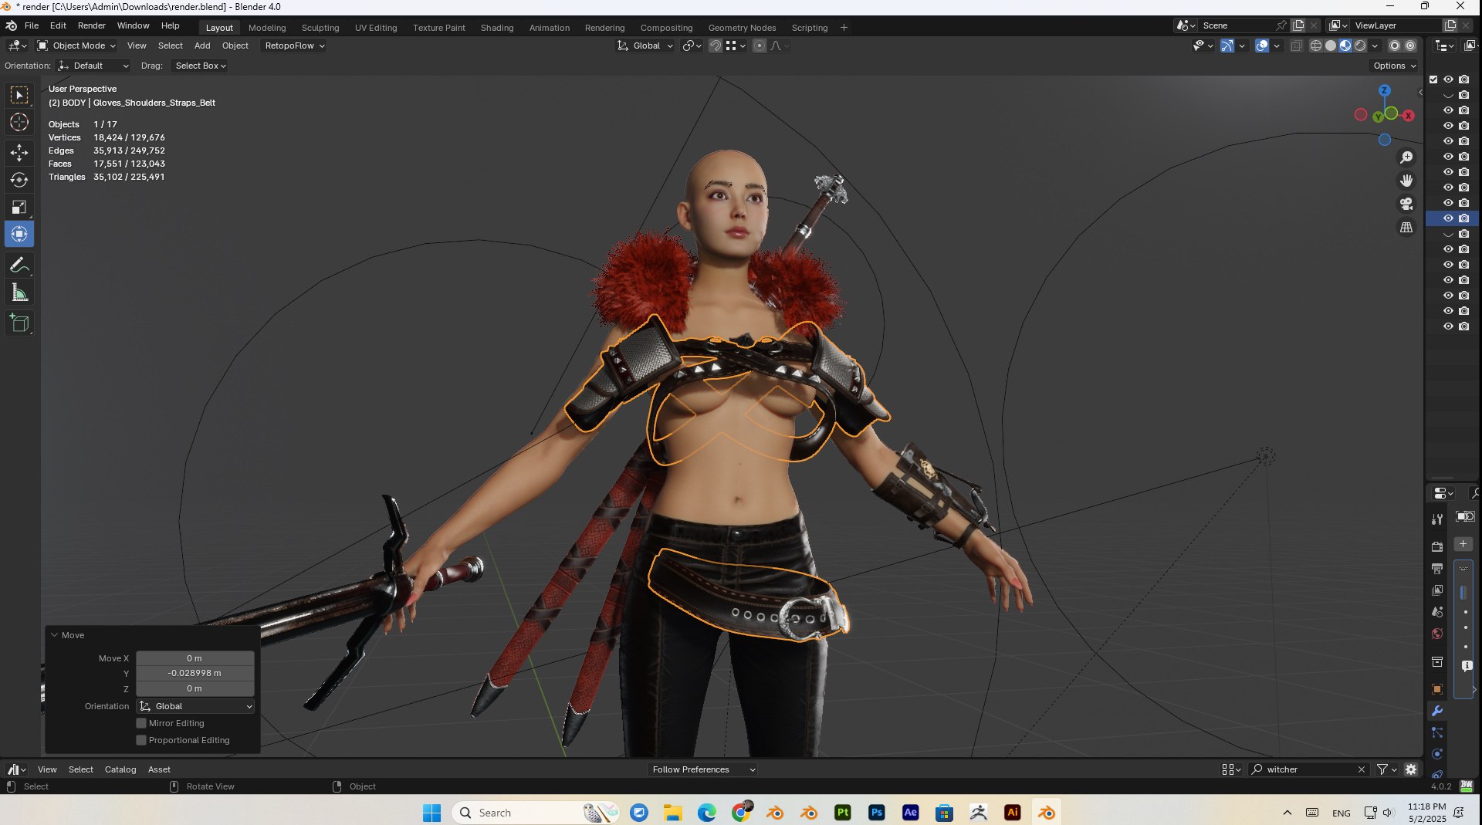Open View Layer properties tab icon
The width and height of the screenshot is (1482, 825).
click(x=1436, y=590)
